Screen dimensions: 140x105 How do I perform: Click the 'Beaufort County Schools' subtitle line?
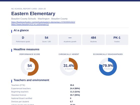[x=39, y=19]
